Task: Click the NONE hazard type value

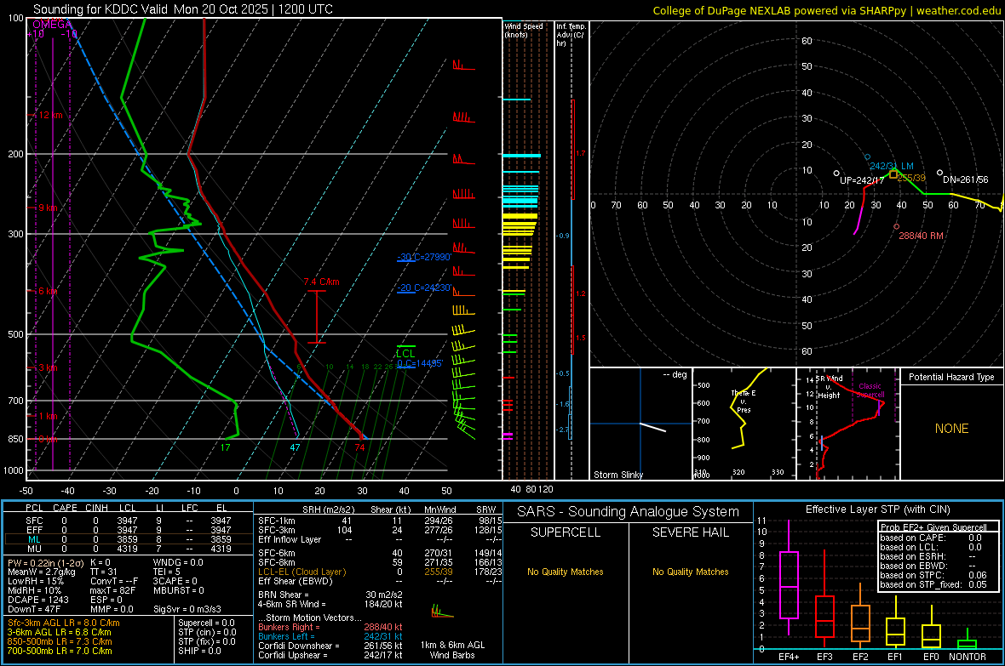Action: point(951,429)
